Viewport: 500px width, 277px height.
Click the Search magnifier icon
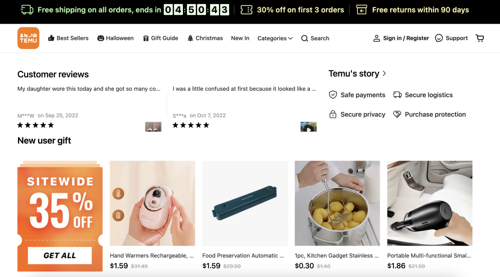[x=305, y=38]
